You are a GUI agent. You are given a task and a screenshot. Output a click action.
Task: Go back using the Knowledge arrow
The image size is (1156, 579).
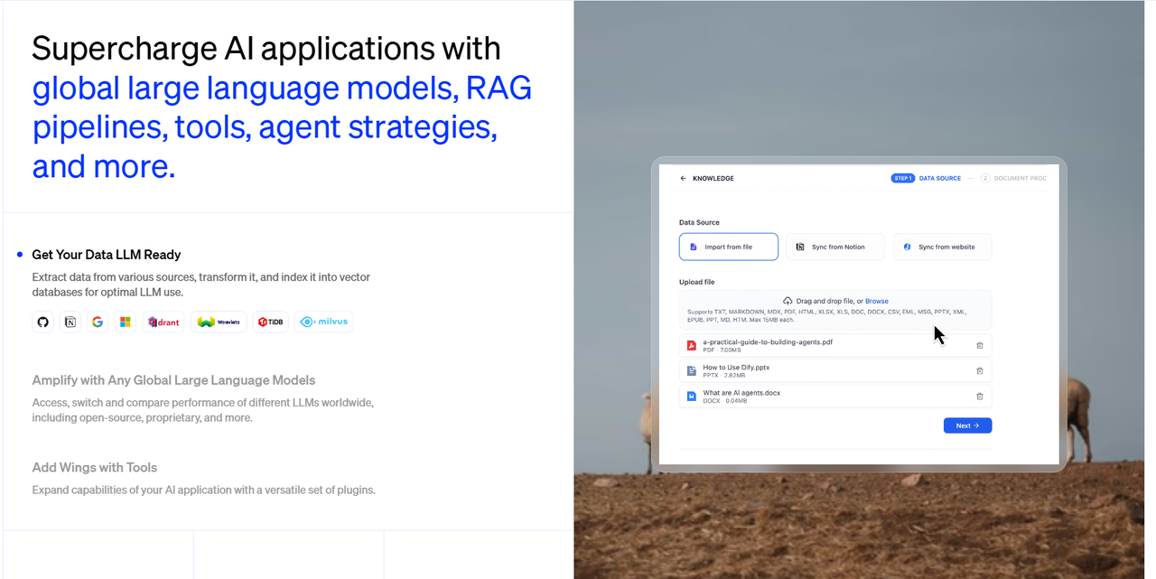[x=683, y=179]
